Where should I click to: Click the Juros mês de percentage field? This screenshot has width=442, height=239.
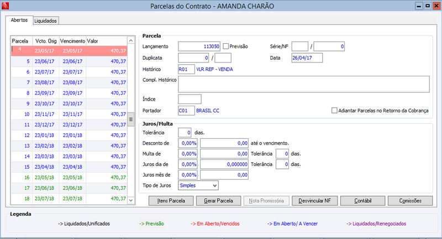click(x=188, y=175)
